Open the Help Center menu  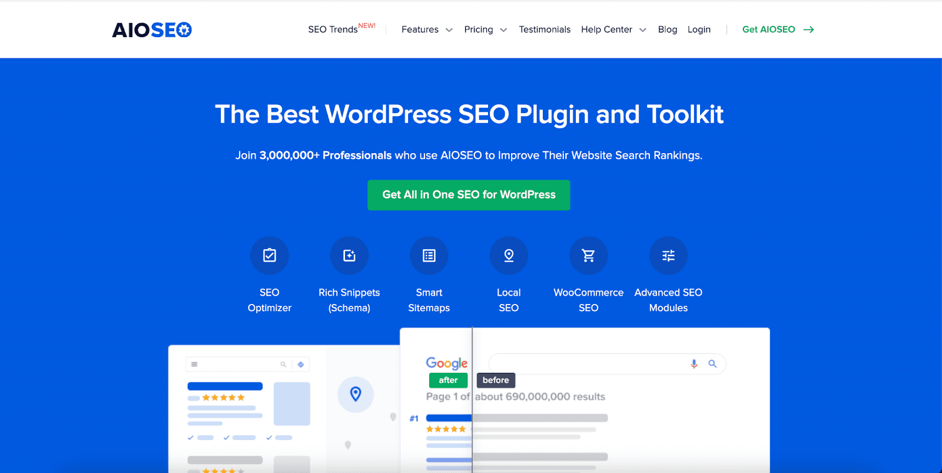[x=606, y=29]
